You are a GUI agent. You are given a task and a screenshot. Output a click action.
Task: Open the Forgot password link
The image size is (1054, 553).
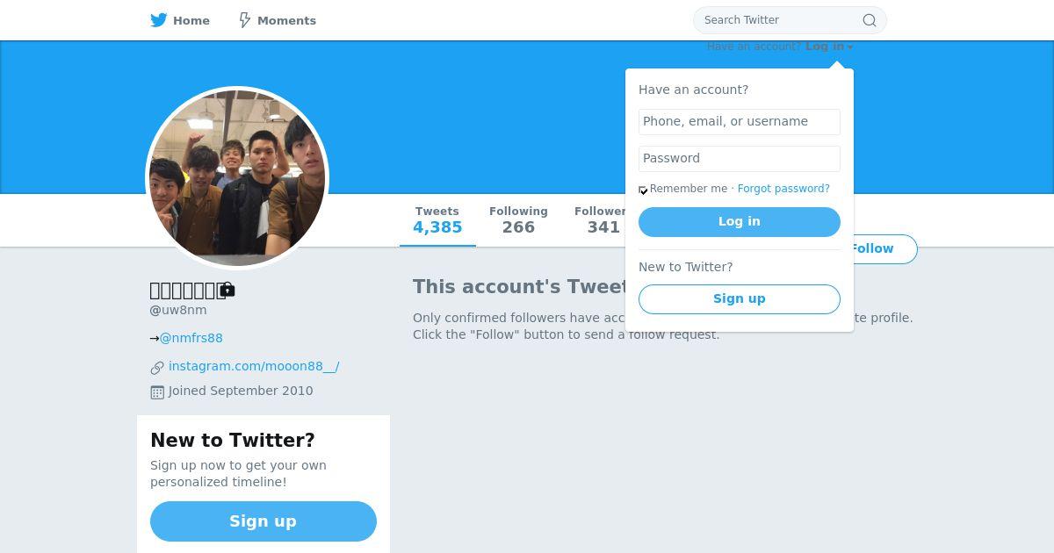[783, 189]
